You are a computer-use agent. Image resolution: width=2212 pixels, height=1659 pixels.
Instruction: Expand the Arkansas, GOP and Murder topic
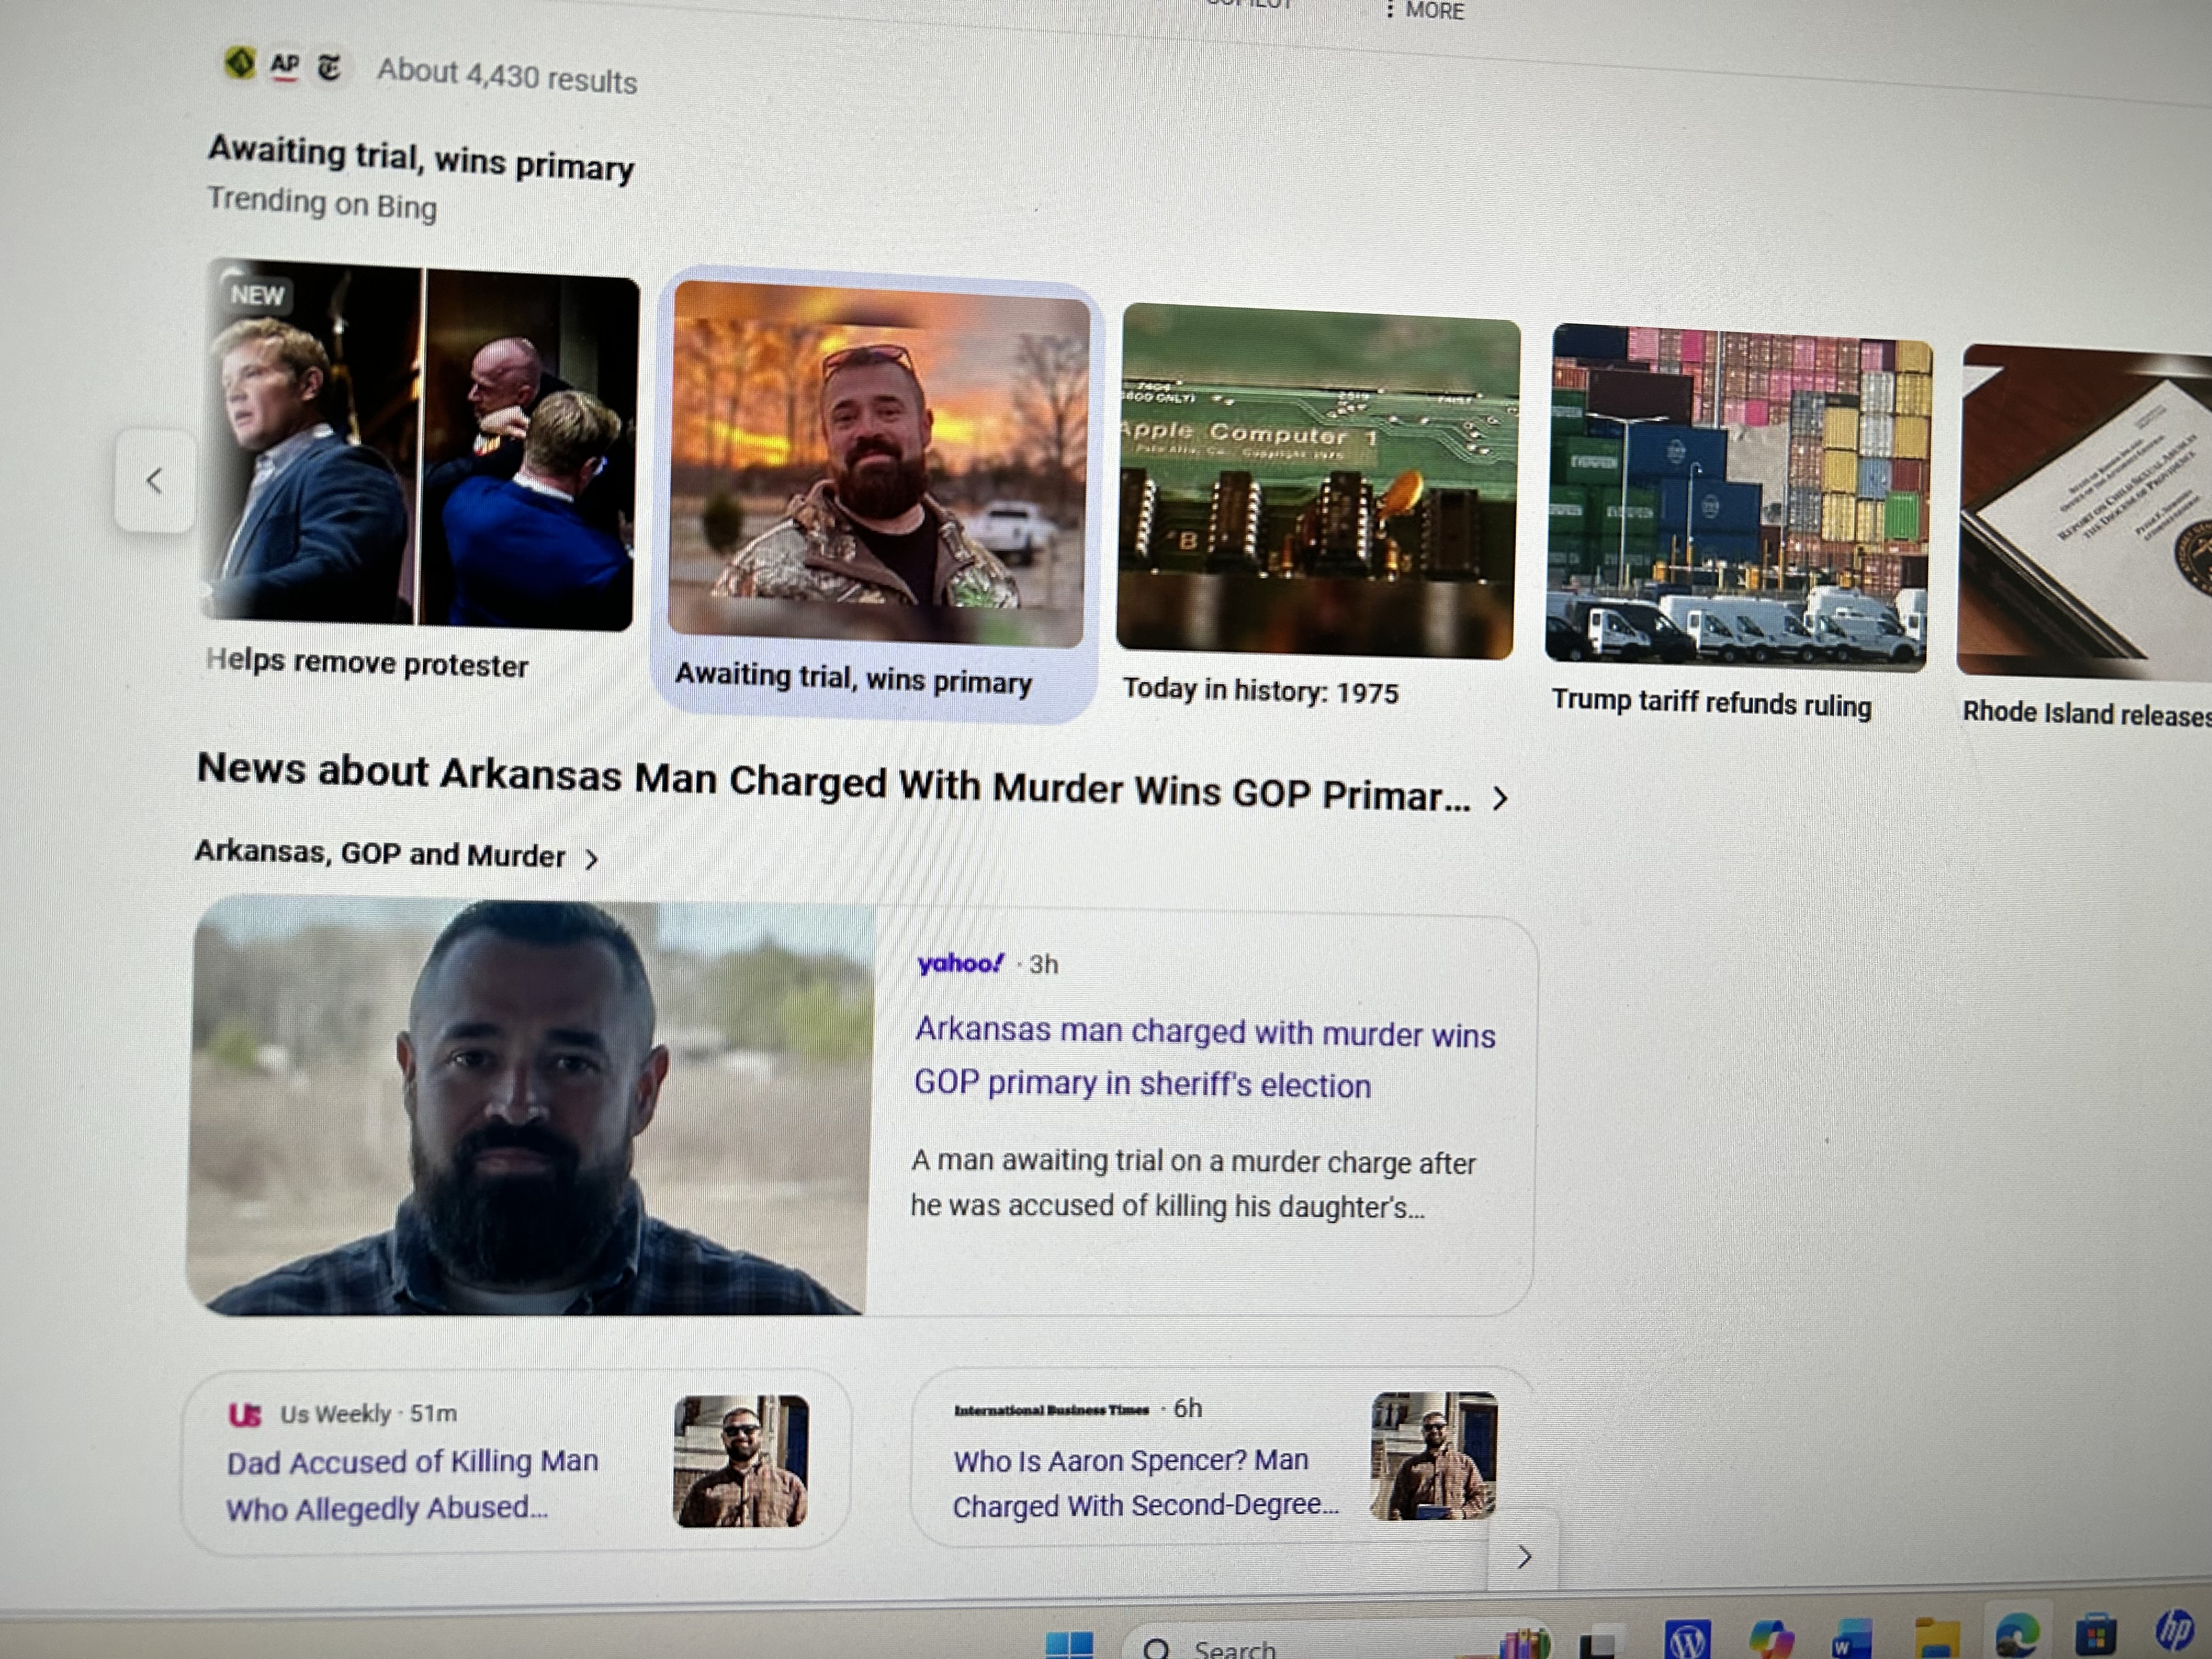tap(592, 859)
